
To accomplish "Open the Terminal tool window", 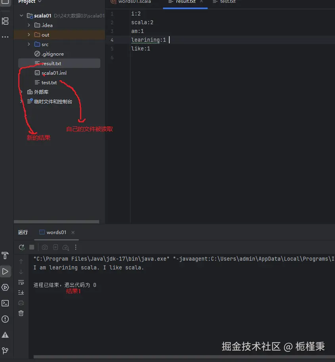I will tap(5, 303).
